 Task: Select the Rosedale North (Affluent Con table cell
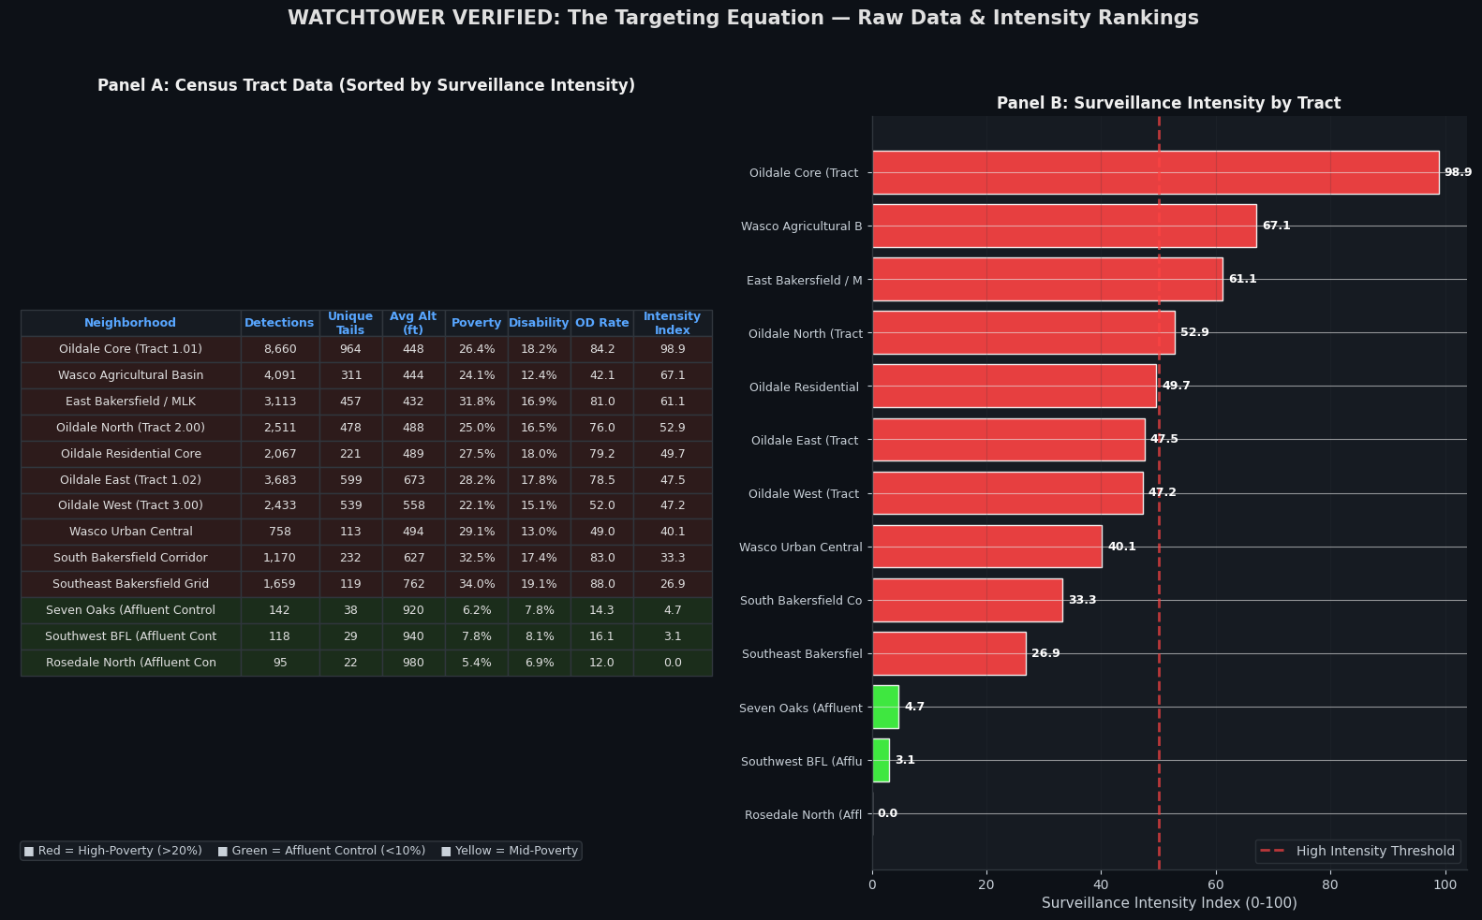pos(130,663)
